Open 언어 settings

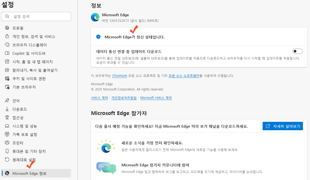tap(16, 101)
